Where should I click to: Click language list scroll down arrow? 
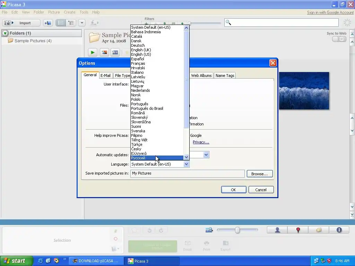[186, 157]
